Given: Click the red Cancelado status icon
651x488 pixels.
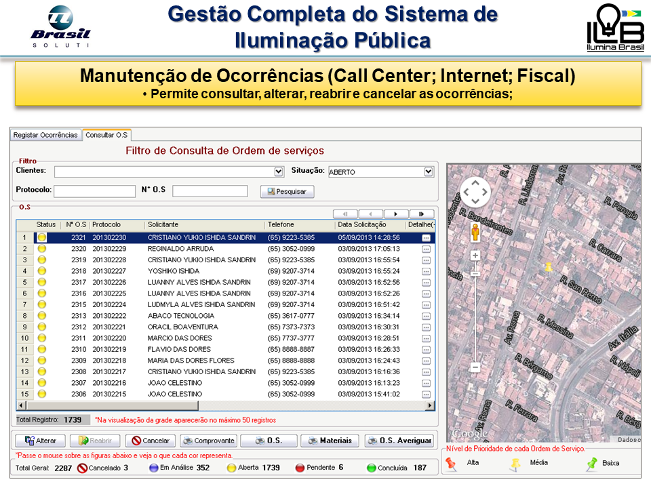Looking at the screenshot, I should click(x=82, y=468).
